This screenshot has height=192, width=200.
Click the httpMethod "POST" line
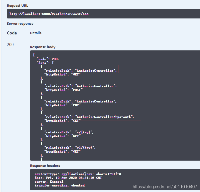click(63, 90)
